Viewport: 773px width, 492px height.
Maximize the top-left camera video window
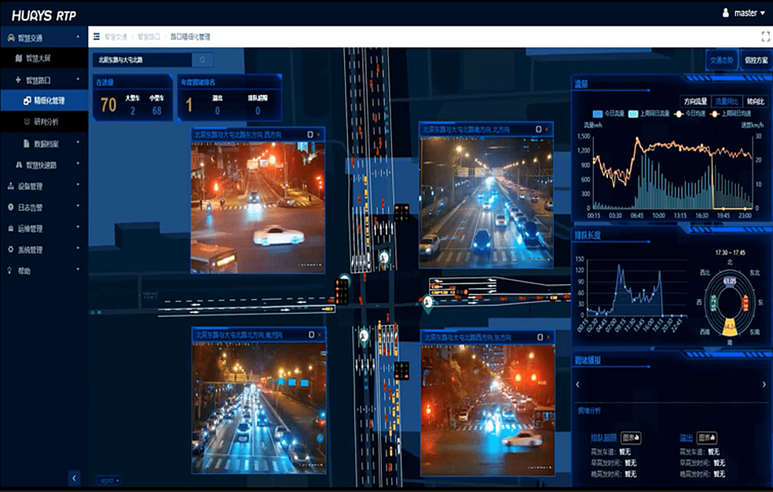tap(310, 135)
